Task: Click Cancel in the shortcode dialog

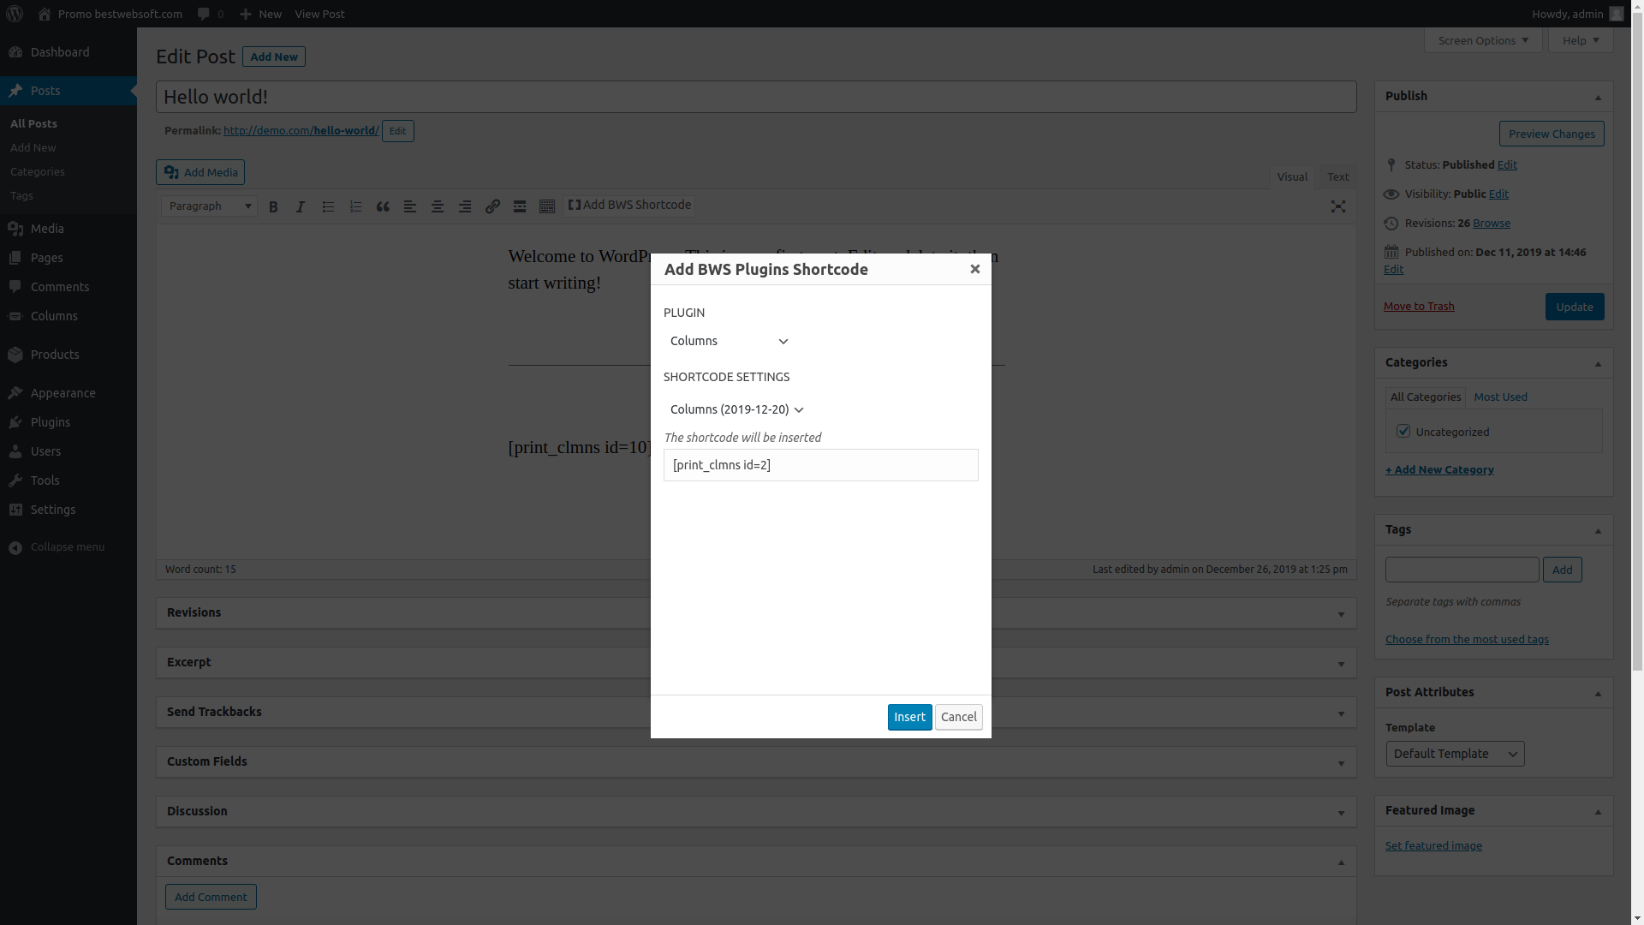Action: (958, 717)
